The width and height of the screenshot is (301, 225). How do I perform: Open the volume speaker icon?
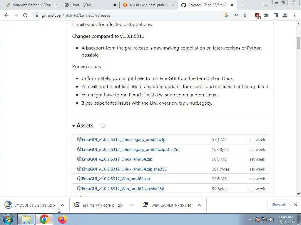coord(271,219)
